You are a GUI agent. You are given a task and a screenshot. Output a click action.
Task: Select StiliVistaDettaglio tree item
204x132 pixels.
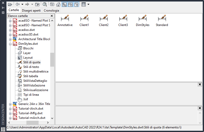35,81
